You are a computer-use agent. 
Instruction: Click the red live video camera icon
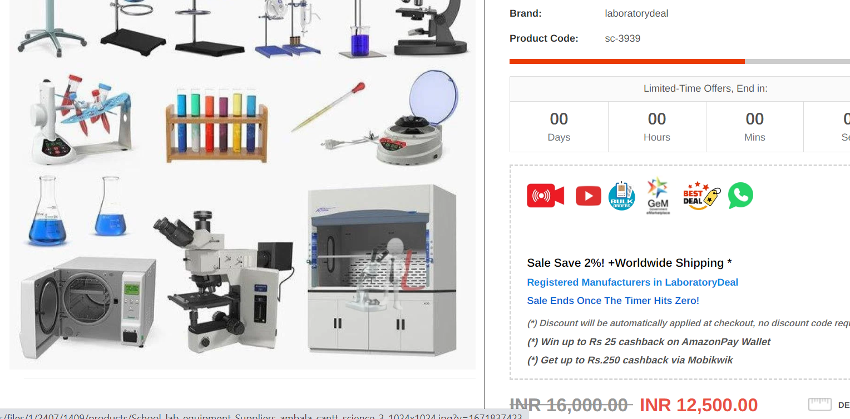tap(545, 196)
